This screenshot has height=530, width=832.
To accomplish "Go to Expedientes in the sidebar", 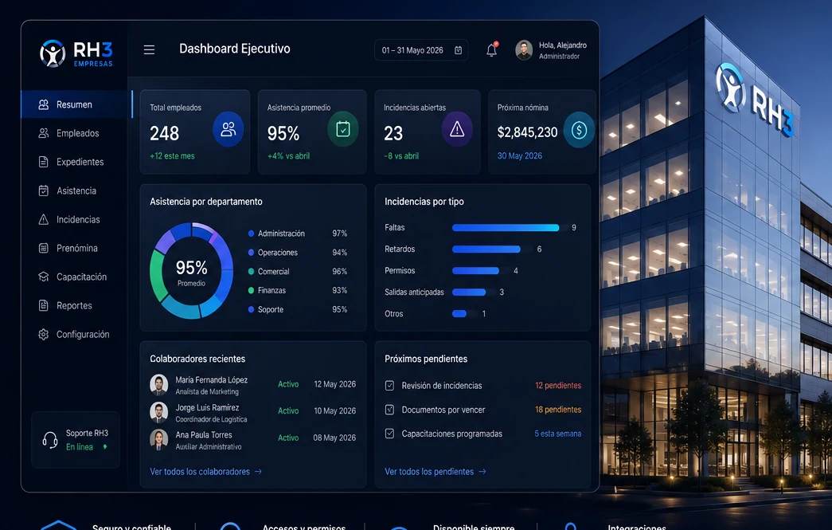I will pyautogui.click(x=74, y=162).
